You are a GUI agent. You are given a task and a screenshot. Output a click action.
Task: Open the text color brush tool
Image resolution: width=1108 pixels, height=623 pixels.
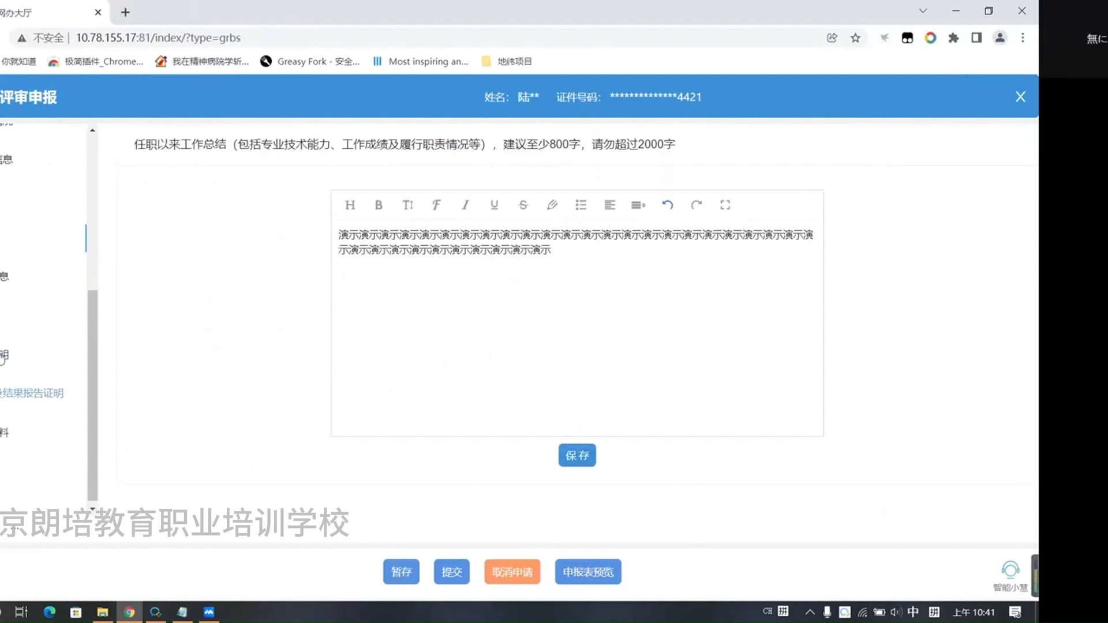coord(552,205)
